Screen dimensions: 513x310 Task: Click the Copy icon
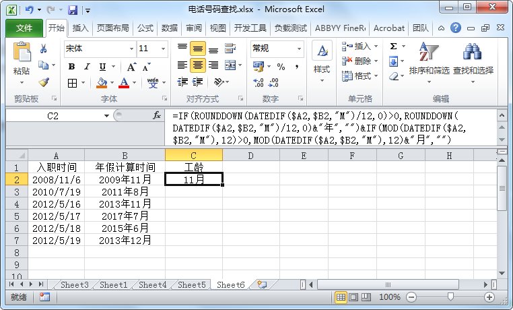43,65
